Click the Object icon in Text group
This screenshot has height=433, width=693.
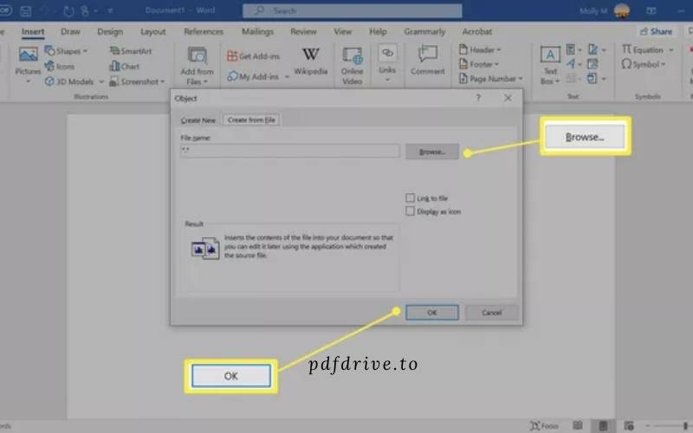click(x=592, y=79)
